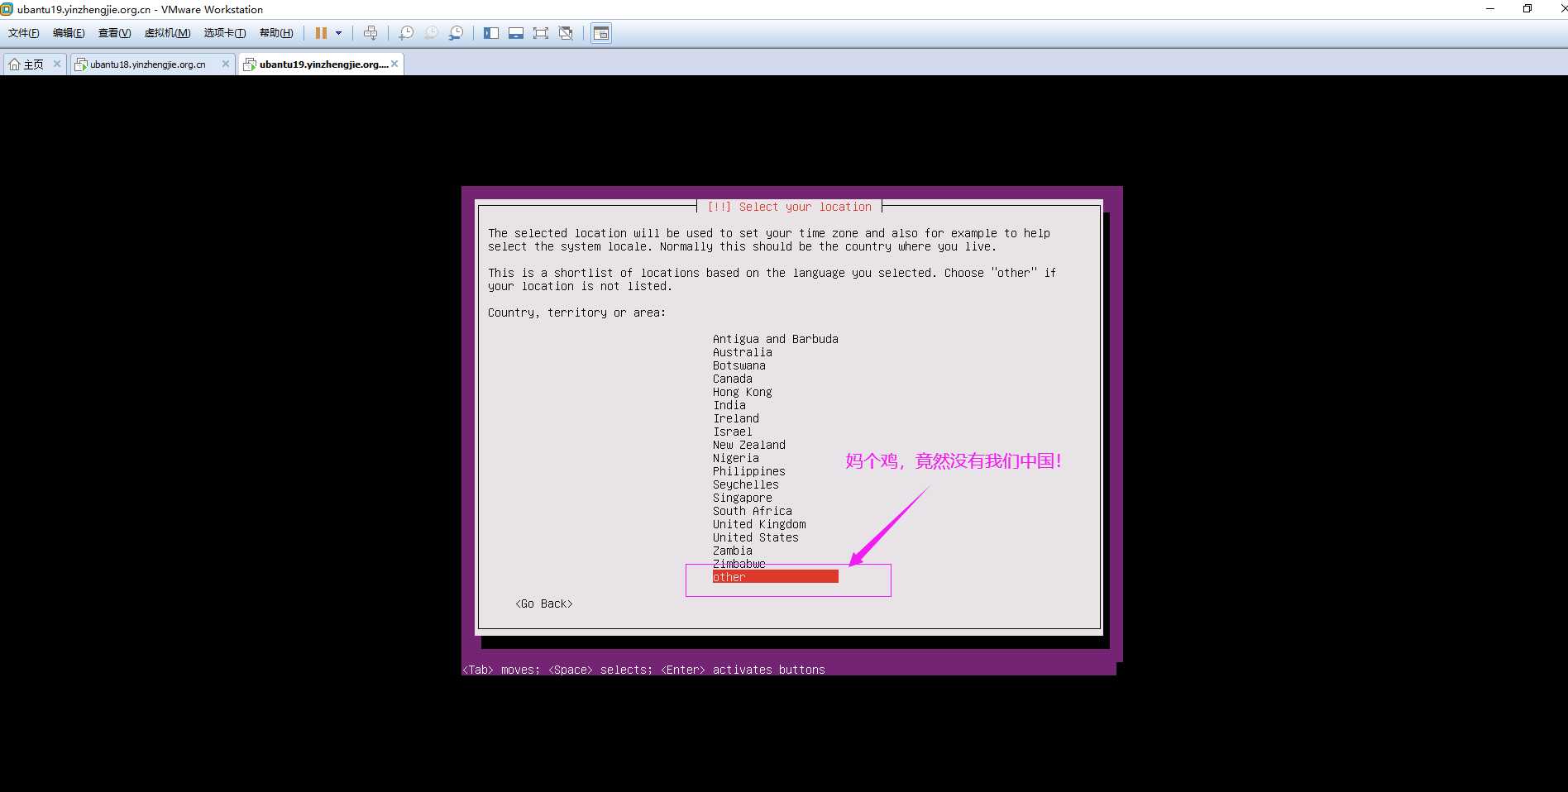The width and height of the screenshot is (1568, 792).
Task: Expand the power options dropdown arrow
Action: click(x=338, y=33)
